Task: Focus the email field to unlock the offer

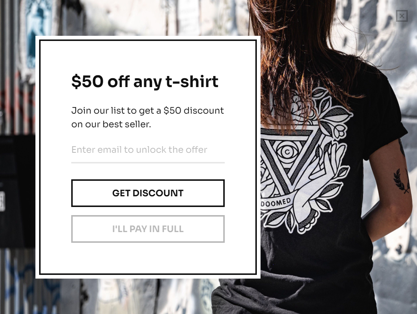Action: point(148,150)
